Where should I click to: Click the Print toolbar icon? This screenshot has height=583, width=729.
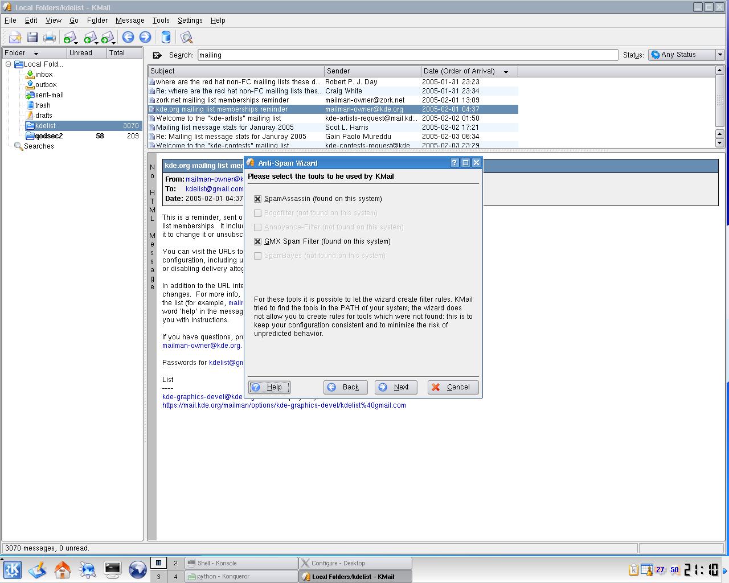50,38
